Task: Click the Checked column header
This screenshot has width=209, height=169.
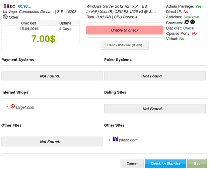Action: (29, 23)
